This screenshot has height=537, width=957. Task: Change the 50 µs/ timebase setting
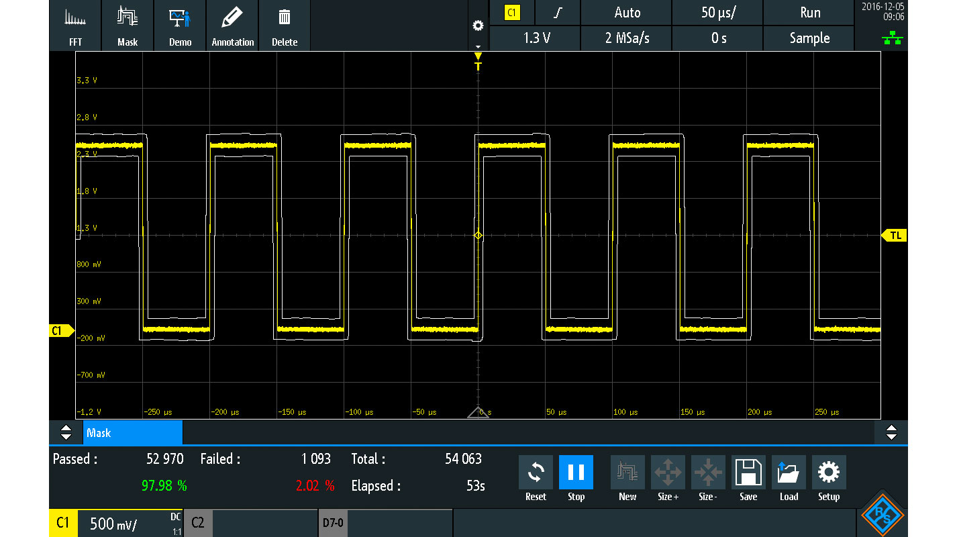point(718,13)
